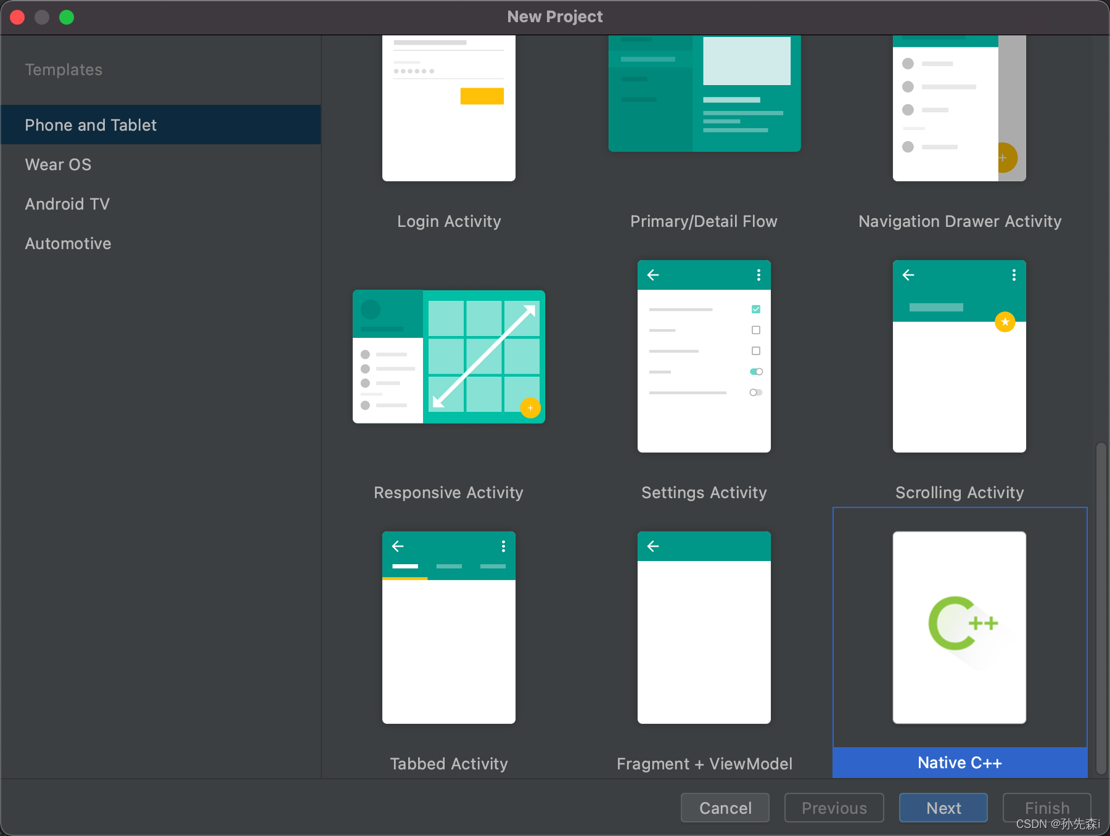Click the back arrow in Fragment + ViewModel preview
Screen dimensions: 1110x836
[x=653, y=546]
